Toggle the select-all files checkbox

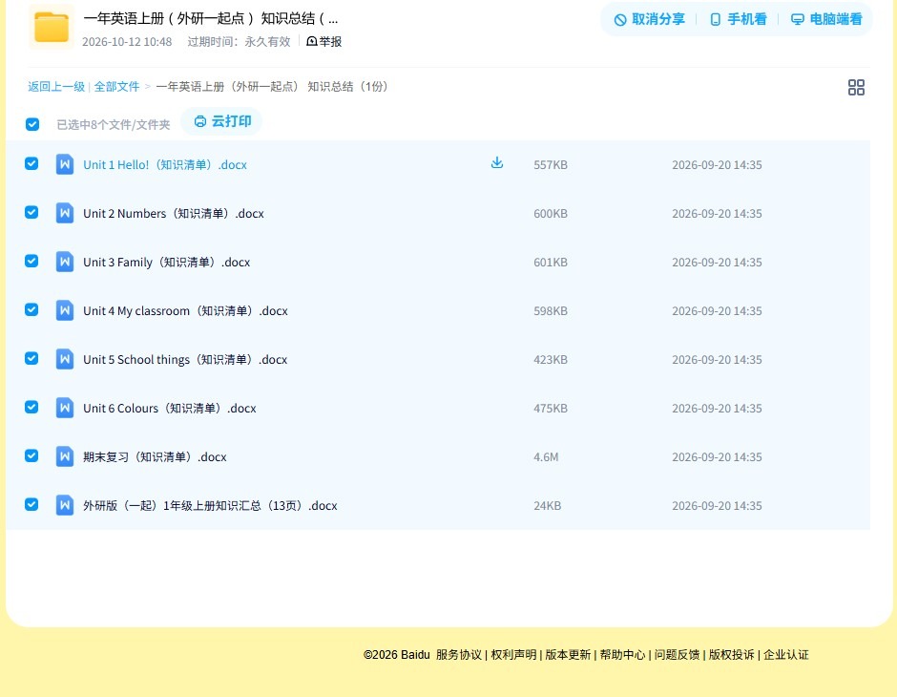[32, 124]
